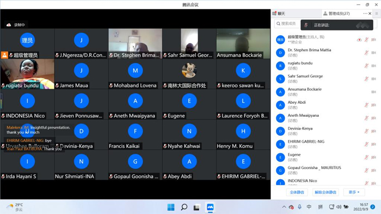Click 解除全体静音 unmute all button
This screenshot has height=214, width=381.
[325, 192]
